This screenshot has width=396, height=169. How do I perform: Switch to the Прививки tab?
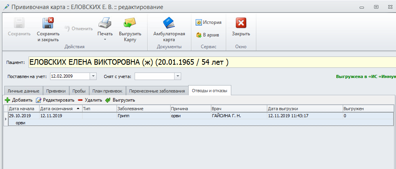(x=56, y=91)
